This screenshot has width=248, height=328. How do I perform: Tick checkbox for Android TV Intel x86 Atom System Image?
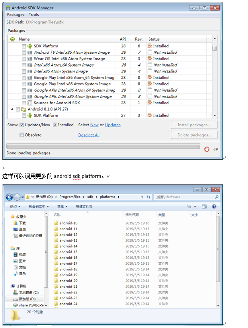point(24,53)
